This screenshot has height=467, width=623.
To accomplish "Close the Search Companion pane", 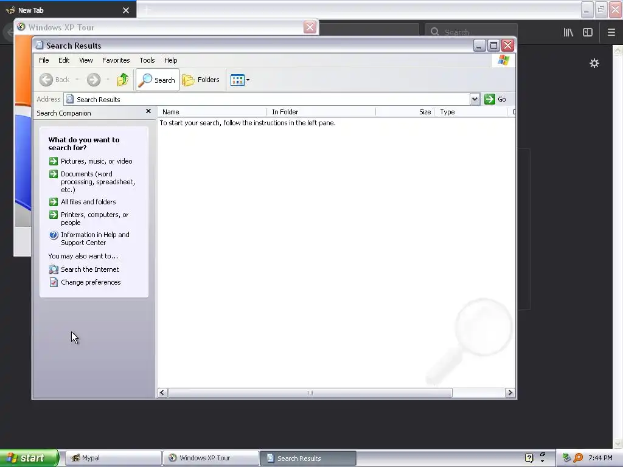I will pyautogui.click(x=148, y=112).
